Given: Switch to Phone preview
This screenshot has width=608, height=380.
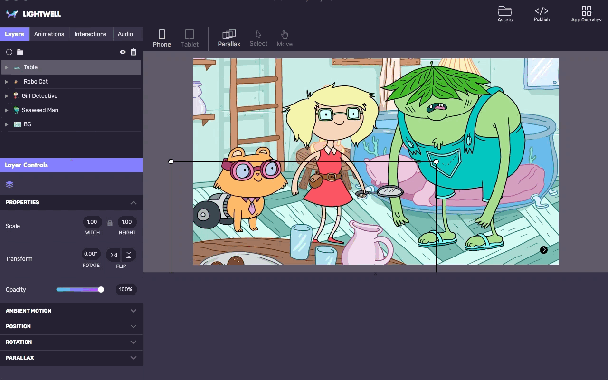Looking at the screenshot, I should (x=161, y=38).
